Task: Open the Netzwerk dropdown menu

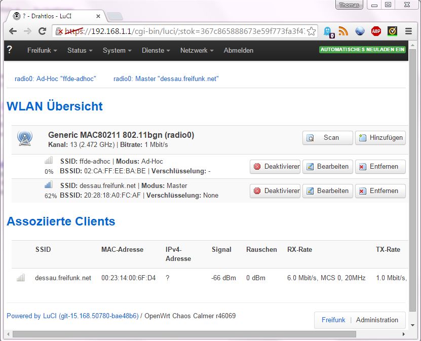Action: (x=197, y=50)
